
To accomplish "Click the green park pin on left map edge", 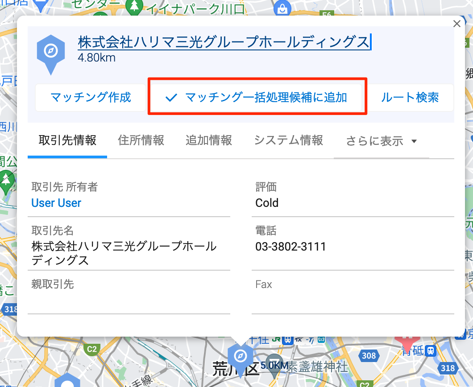I will coord(6,182).
